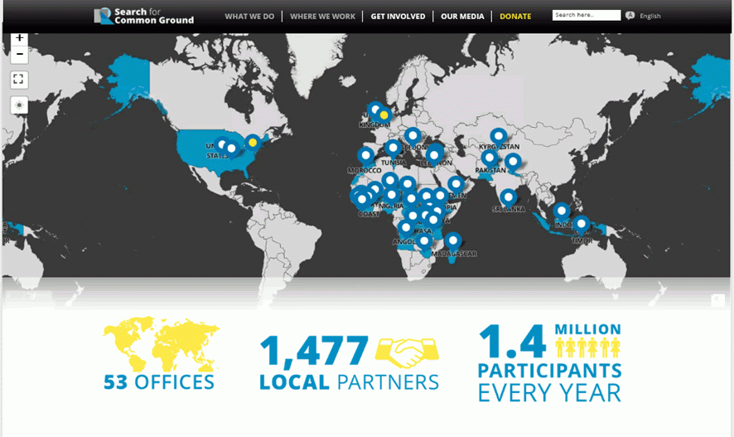Image resolution: width=734 pixels, height=437 pixels.
Task: Click the Timor map pin
Action: tap(582, 225)
